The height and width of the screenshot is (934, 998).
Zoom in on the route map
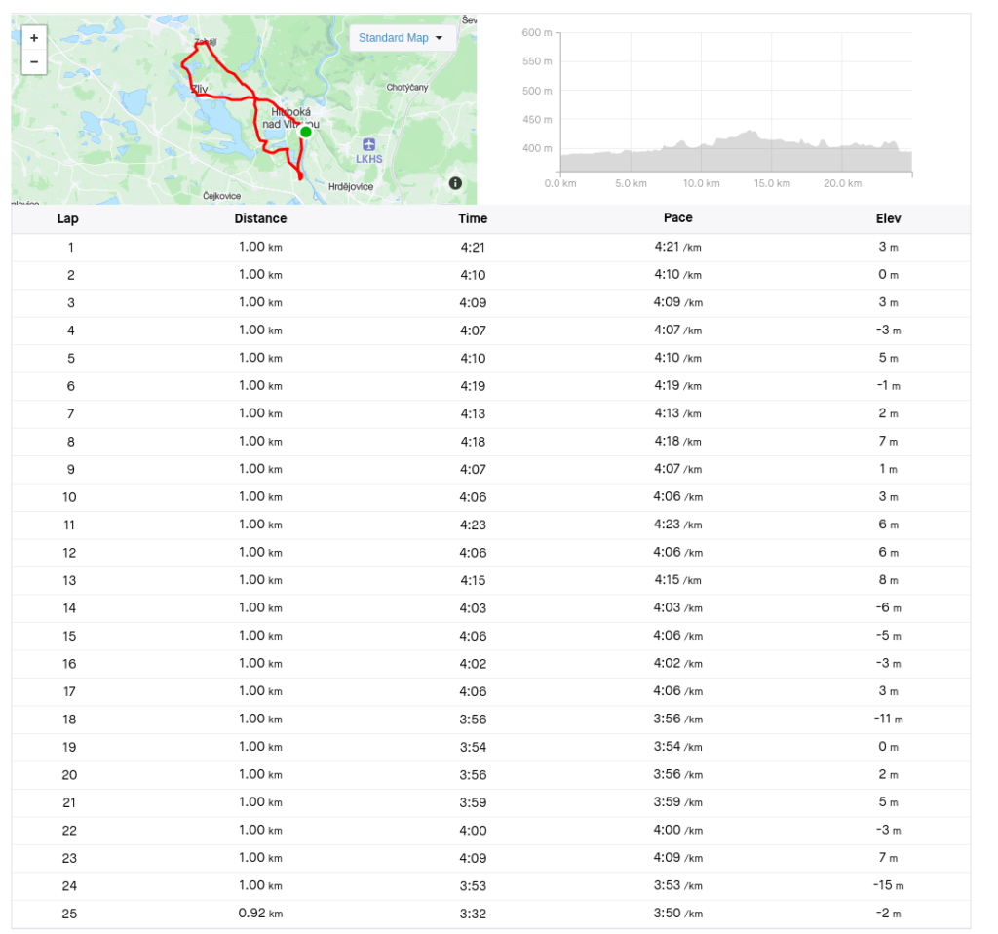point(34,38)
